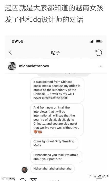Open the three-dot post options menu
112x181 pixels.
[100, 66]
